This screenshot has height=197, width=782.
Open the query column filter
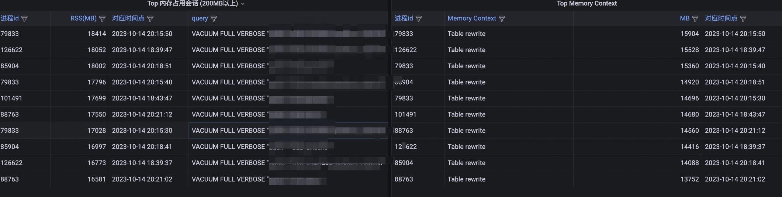[214, 19]
